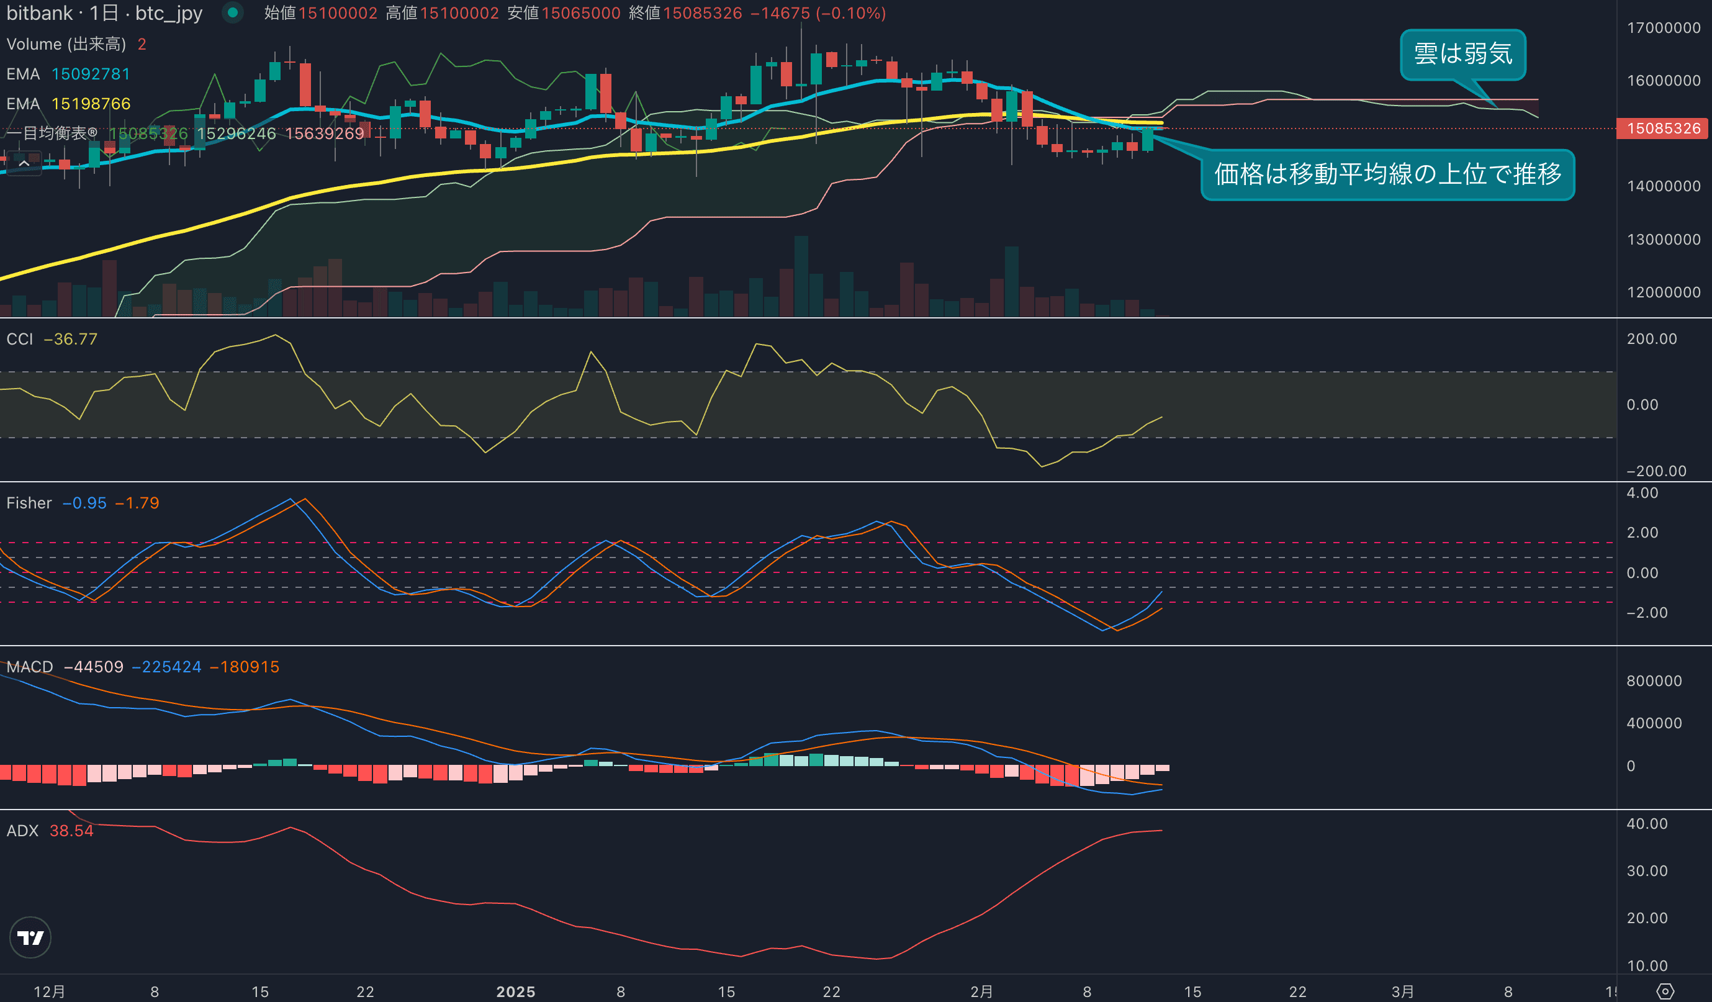Click the 3月 date on time axis
This screenshot has height=1002, width=1712.
pyautogui.click(x=1402, y=991)
